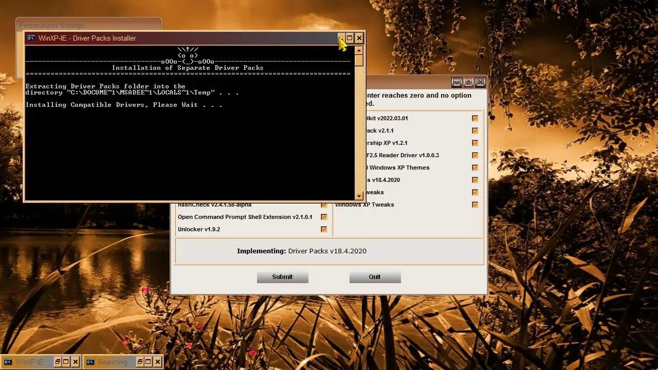
Task: Toggle checkbox for row ending v2022.03.01
Action: click(x=475, y=118)
